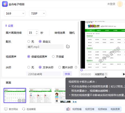Screen dimensions: 125x113
Task: Click the 官方网站 monitor icon
Action: 6,109
